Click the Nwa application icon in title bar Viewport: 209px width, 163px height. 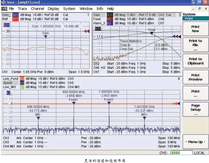point(3,2)
